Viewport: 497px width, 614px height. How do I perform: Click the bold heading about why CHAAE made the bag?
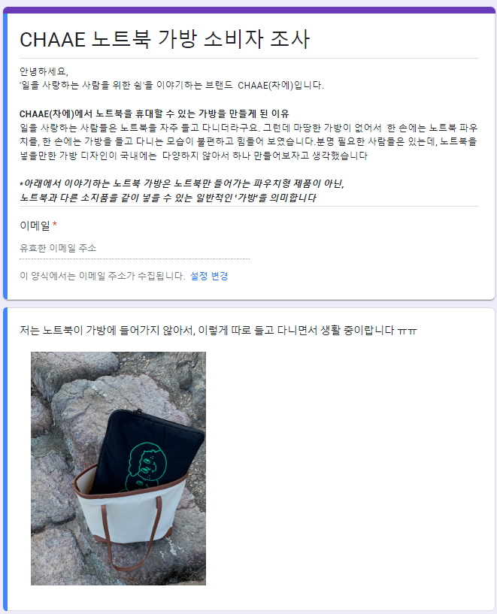(154, 114)
